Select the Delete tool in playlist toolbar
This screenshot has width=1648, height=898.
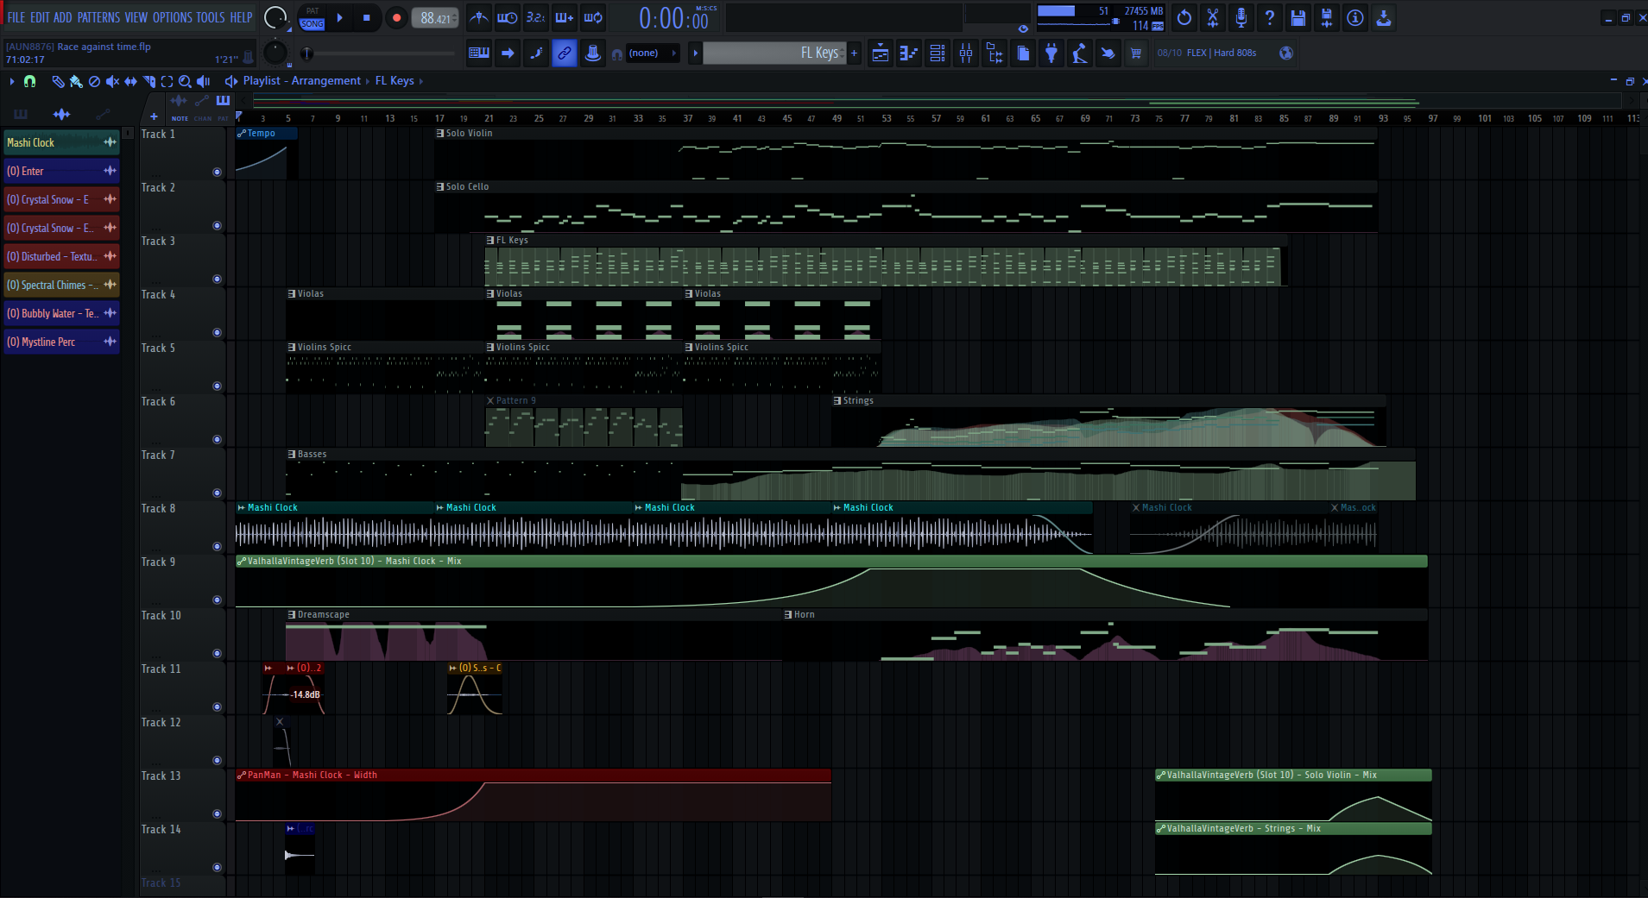pyautogui.click(x=94, y=81)
